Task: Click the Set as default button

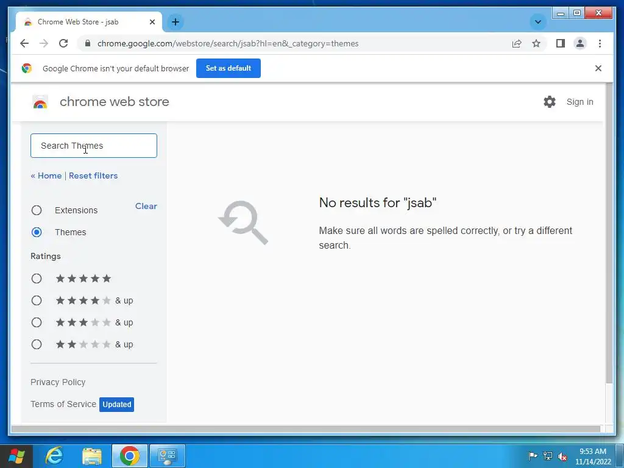Action: [229, 68]
